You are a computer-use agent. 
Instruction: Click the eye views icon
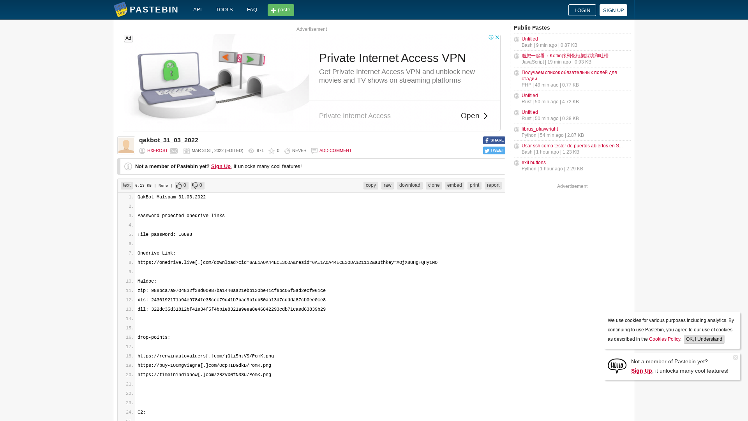coord(251,151)
